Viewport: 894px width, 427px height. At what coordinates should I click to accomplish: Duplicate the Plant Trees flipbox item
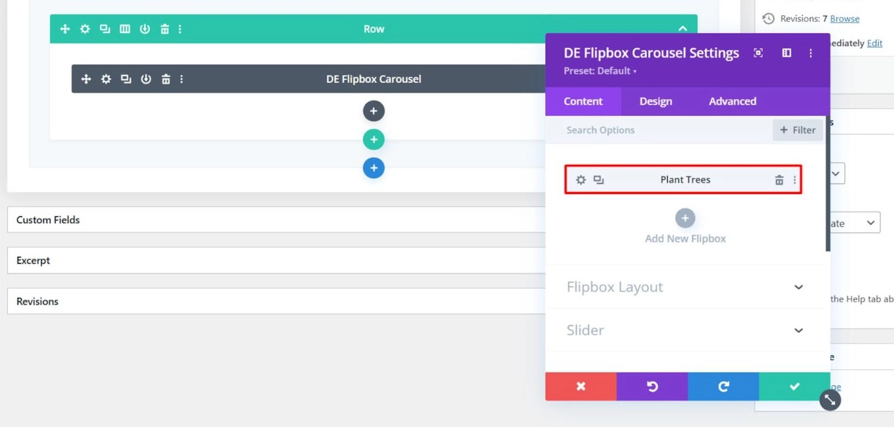tap(599, 180)
